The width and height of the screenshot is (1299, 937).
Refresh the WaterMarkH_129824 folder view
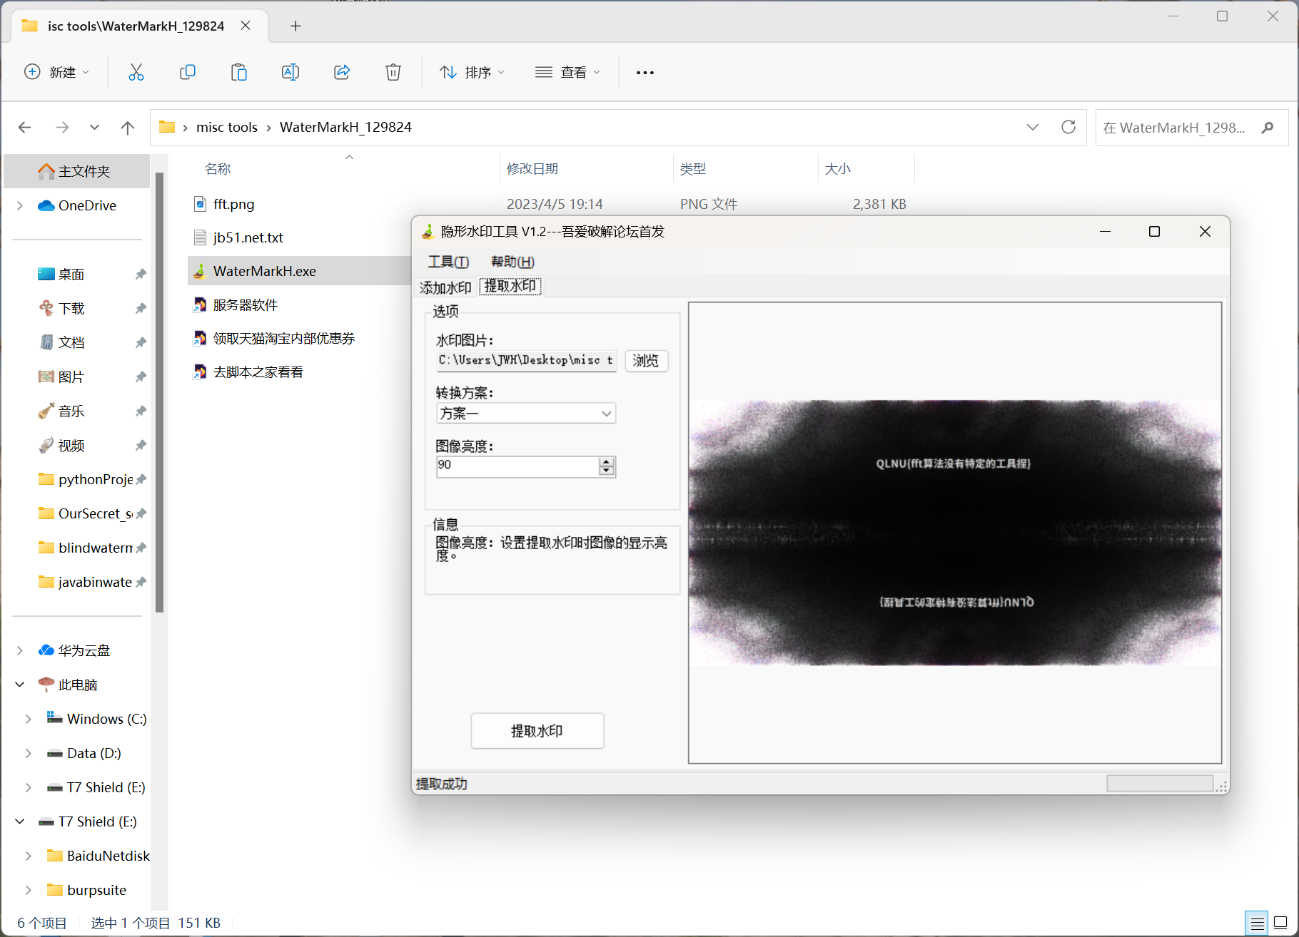pos(1068,127)
